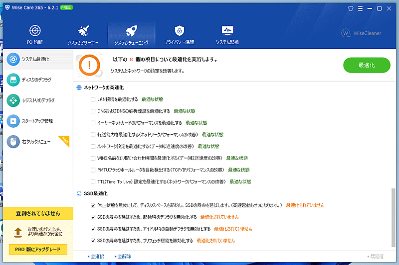This screenshot has width=399, height=265.
Task: Click 最適な状態 status beside PMTUブラックホール
Action: click(239, 170)
